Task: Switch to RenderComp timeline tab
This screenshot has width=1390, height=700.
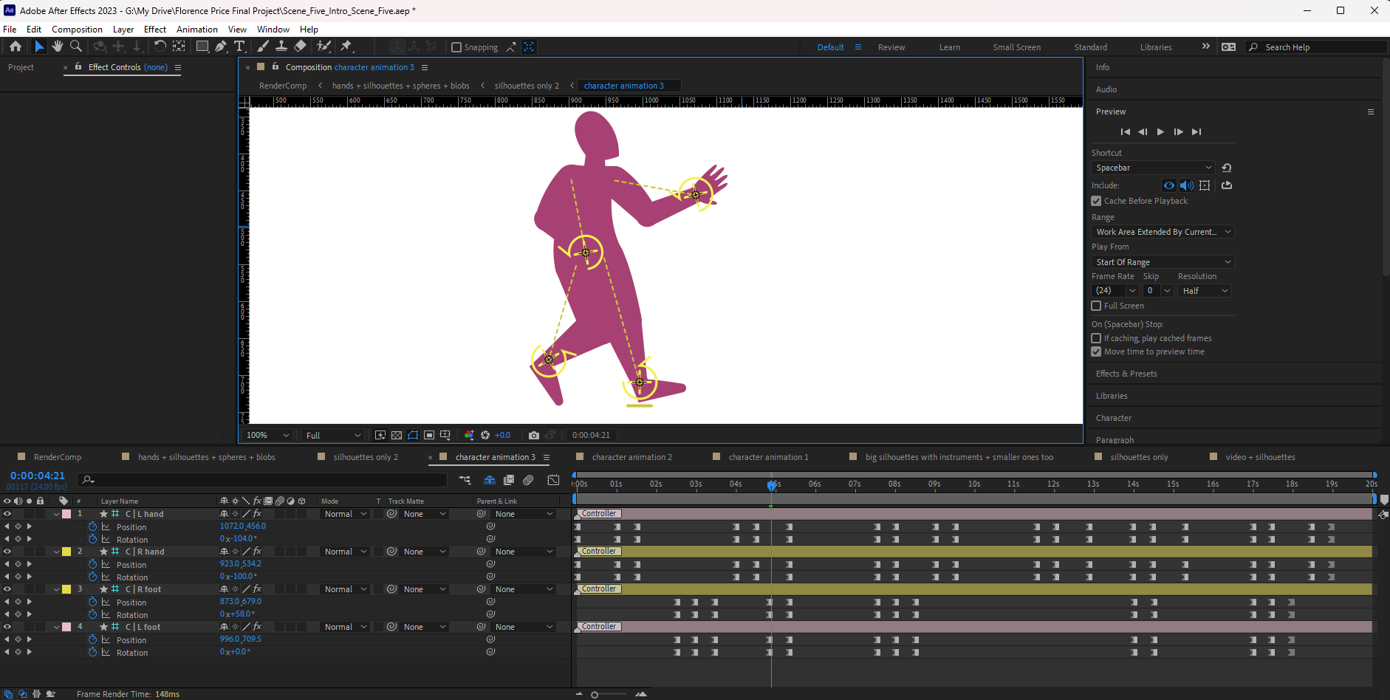Action: pos(58,457)
